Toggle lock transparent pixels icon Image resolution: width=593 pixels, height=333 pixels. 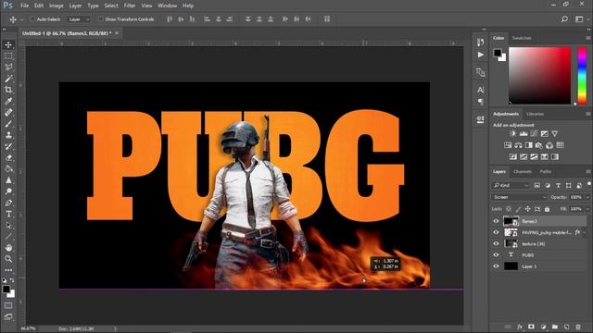pyautogui.click(x=509, y=209)
